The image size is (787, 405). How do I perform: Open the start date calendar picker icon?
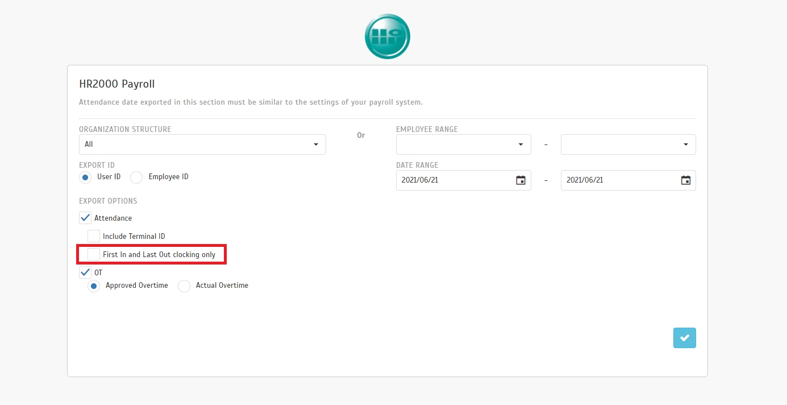click(520, 180)
